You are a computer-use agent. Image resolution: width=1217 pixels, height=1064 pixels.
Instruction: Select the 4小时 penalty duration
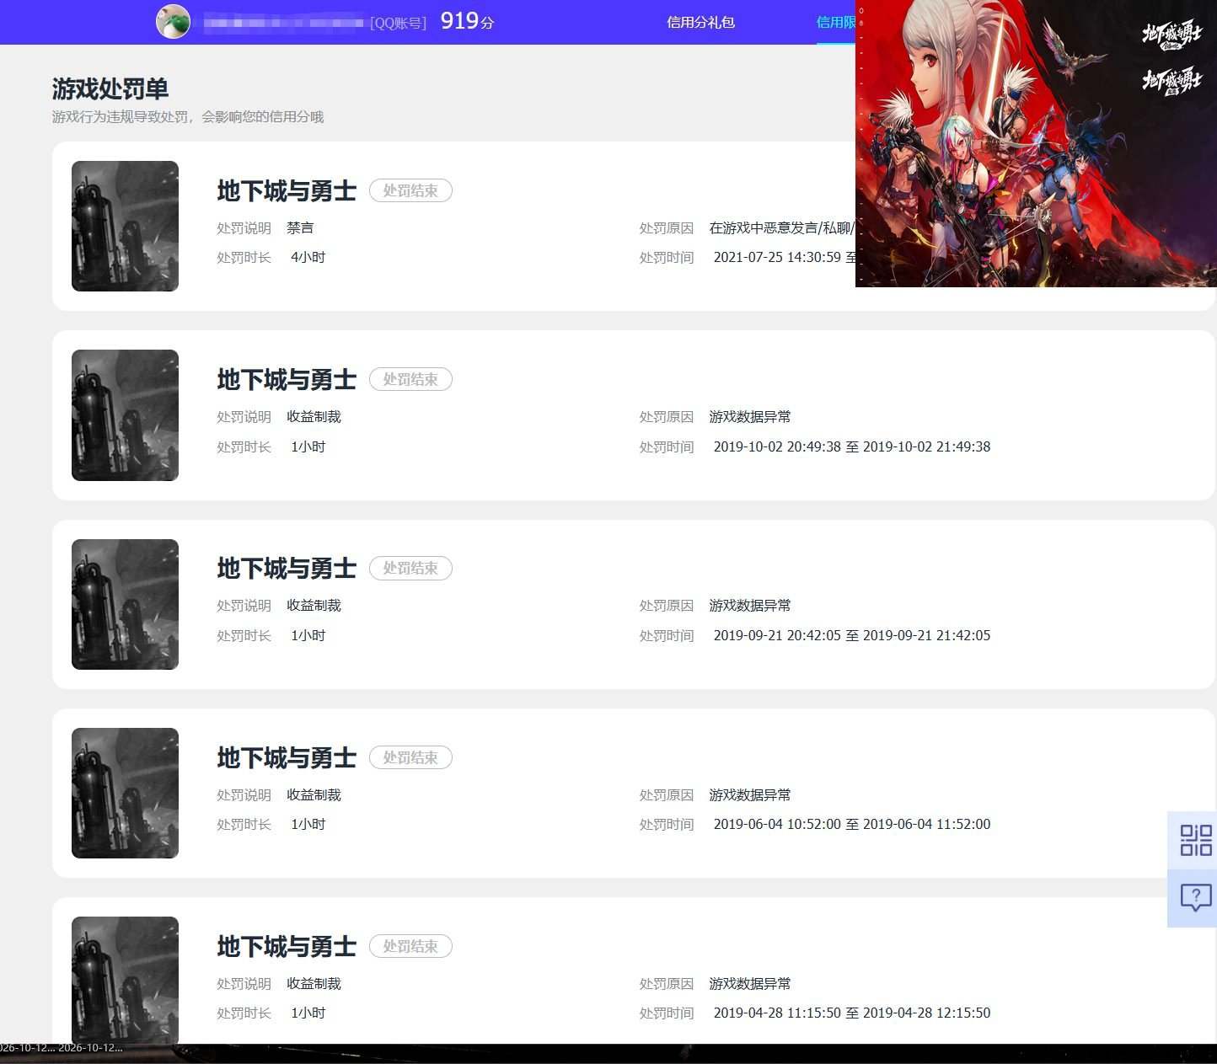pos(308,257)
